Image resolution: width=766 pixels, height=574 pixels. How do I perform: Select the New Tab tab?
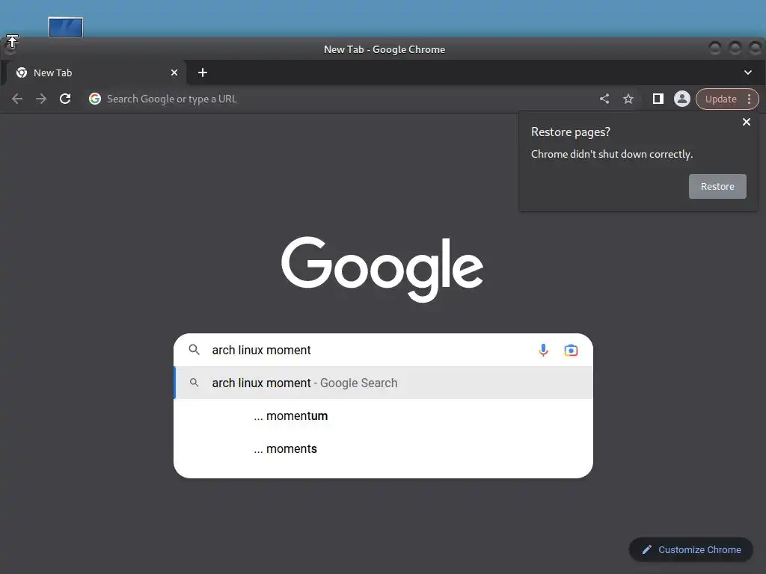point(96,72)
